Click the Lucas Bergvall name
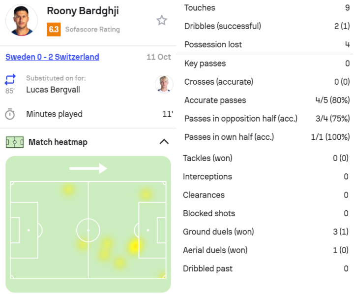The image size is (354, 294). point(53,90)
